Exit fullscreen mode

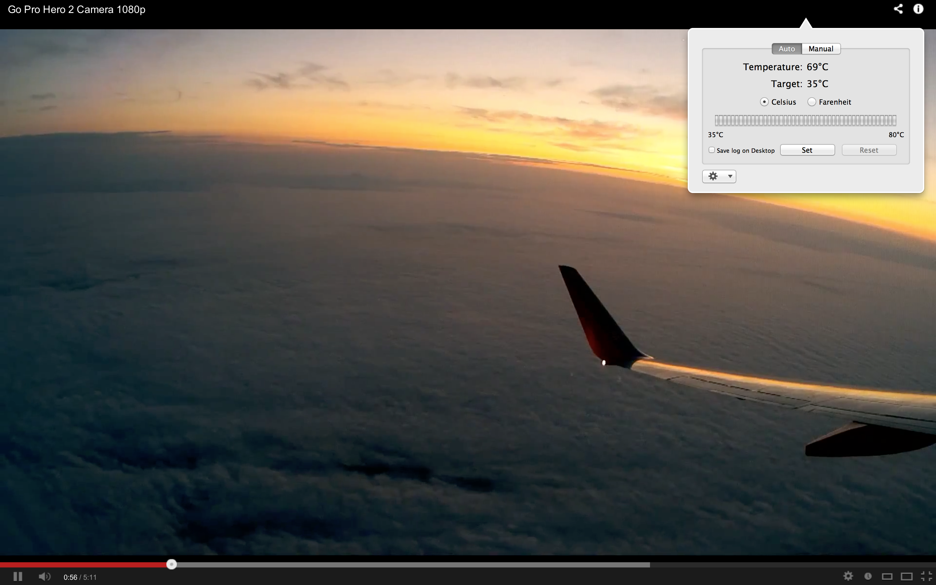tap(926, 577)
